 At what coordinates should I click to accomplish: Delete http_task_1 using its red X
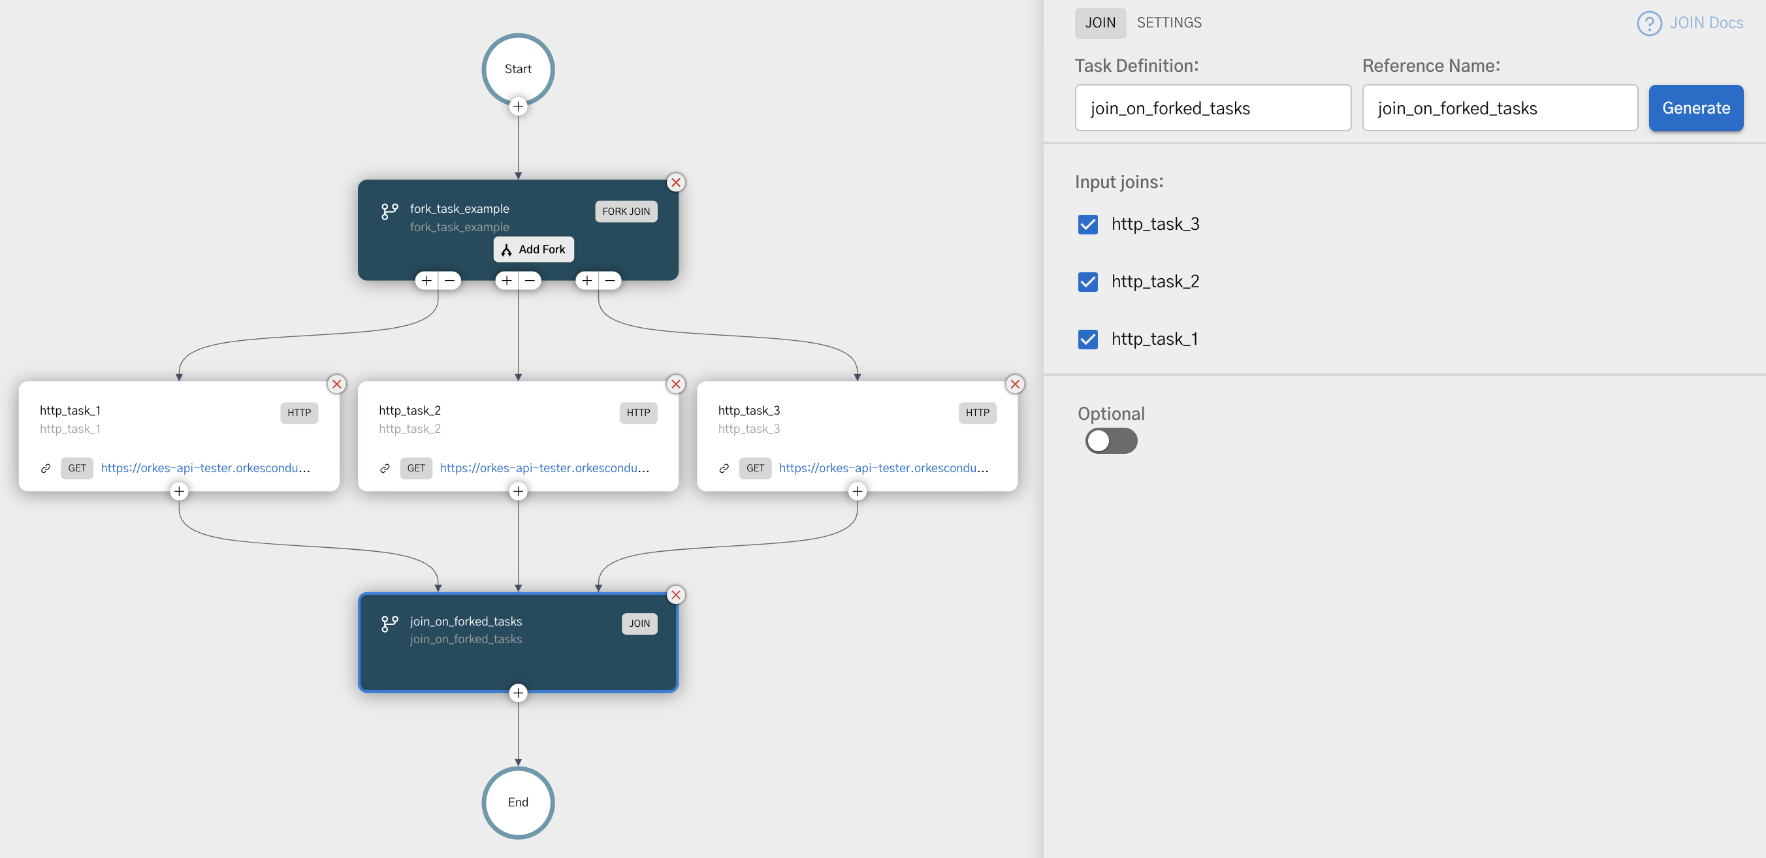click(x=336, y=384)
